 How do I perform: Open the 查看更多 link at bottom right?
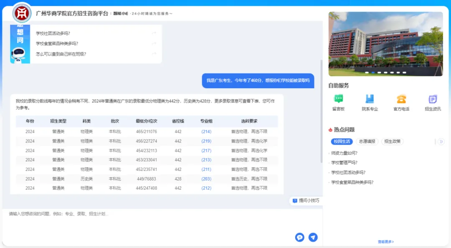tap(385, 241)
